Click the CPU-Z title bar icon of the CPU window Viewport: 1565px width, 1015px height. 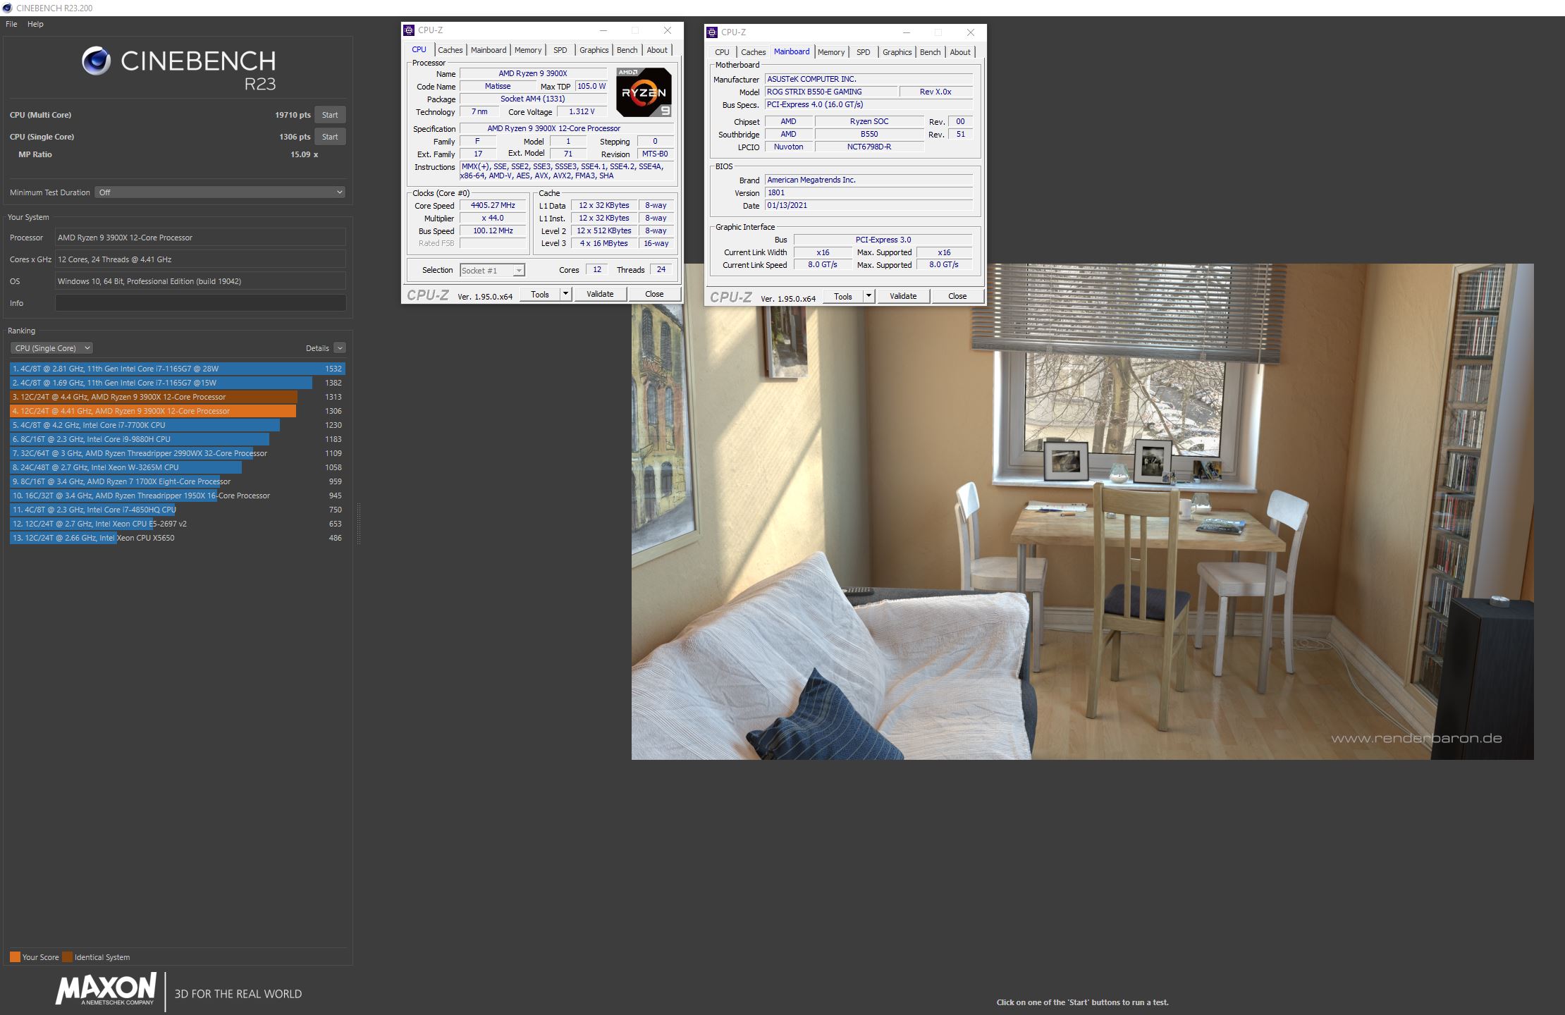tap(409, 30)
